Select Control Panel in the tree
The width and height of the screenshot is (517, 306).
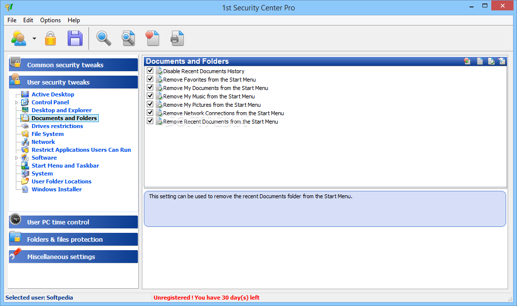(50, 102)
